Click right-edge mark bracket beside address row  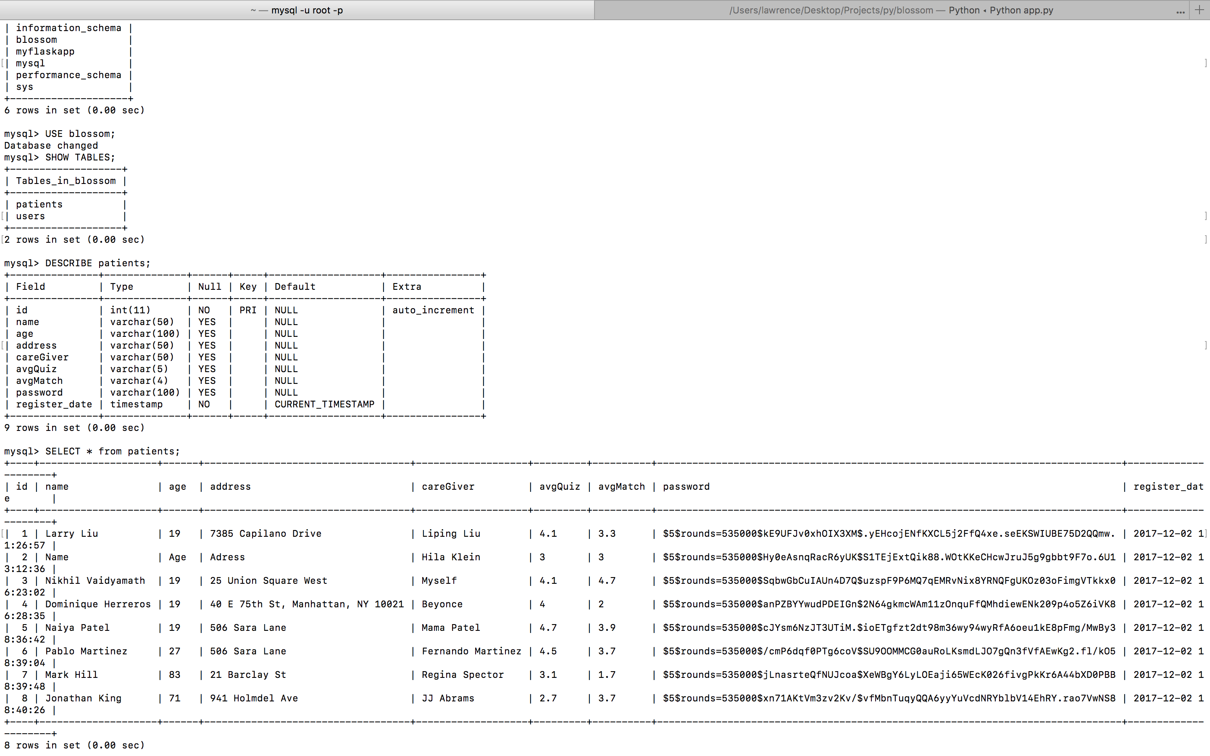tap(1205, 346)
